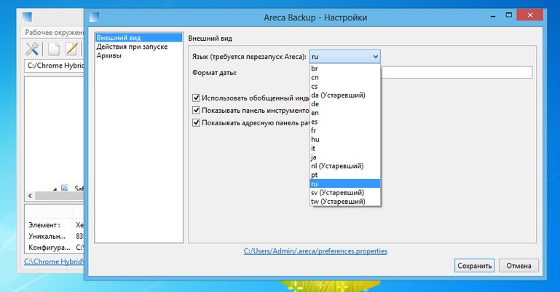
Task: Choose 'nl (Устаревший)' in the language list
Action: tap(344, 166)
